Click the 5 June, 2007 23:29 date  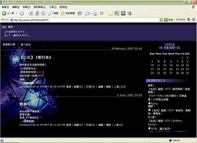pos(130,95)
